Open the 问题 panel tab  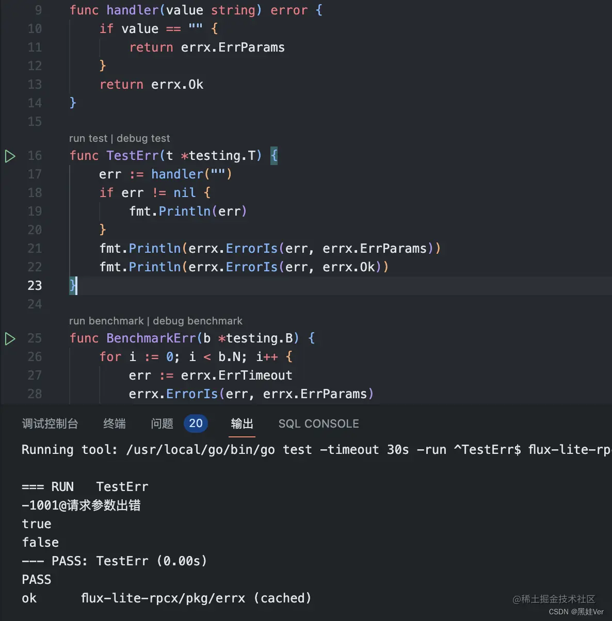tap(162, 423)
